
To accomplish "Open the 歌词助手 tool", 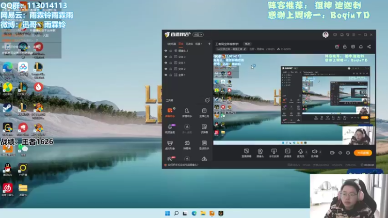I will 204,145.
